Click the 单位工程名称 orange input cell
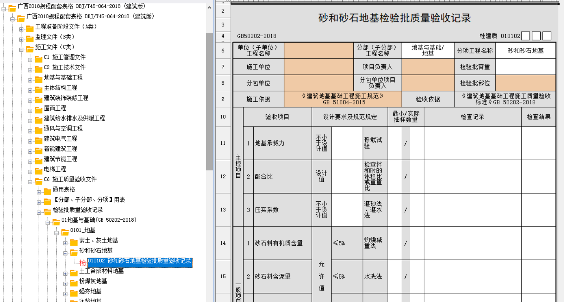The height and width of the screenshot is (302, 564). [319, 51]
